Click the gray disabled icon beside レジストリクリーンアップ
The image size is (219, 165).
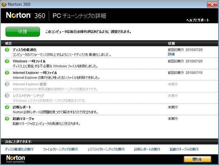[x=7, y=95]
